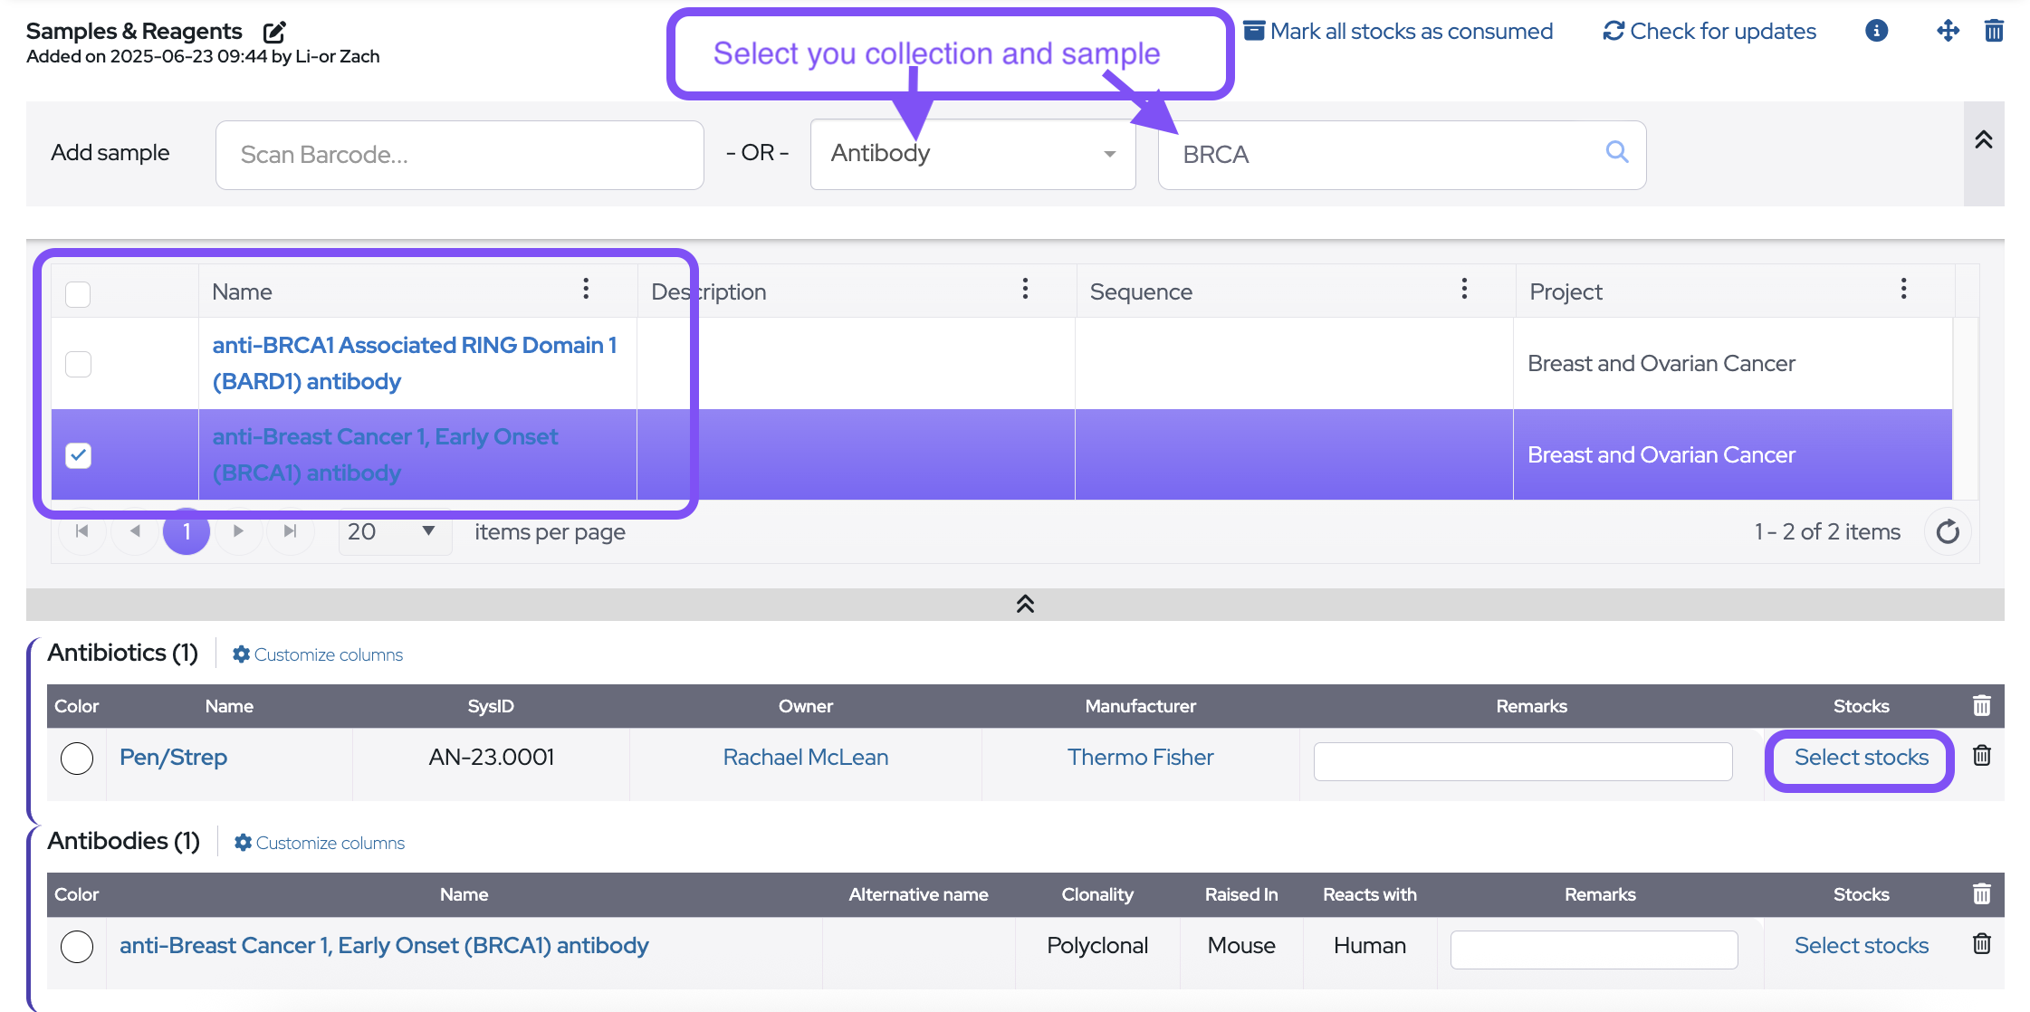Open the Name column three-dot menu
This screenshot has width=2030, height=1012.
pos(586,290)
